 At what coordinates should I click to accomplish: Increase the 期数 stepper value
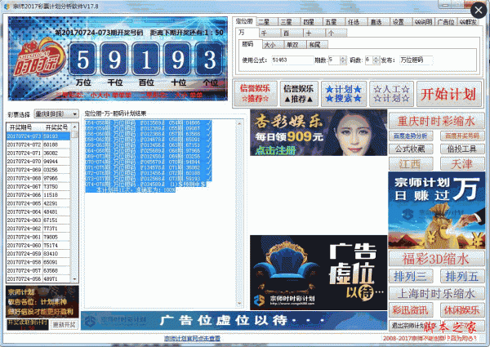pos(343,58)
